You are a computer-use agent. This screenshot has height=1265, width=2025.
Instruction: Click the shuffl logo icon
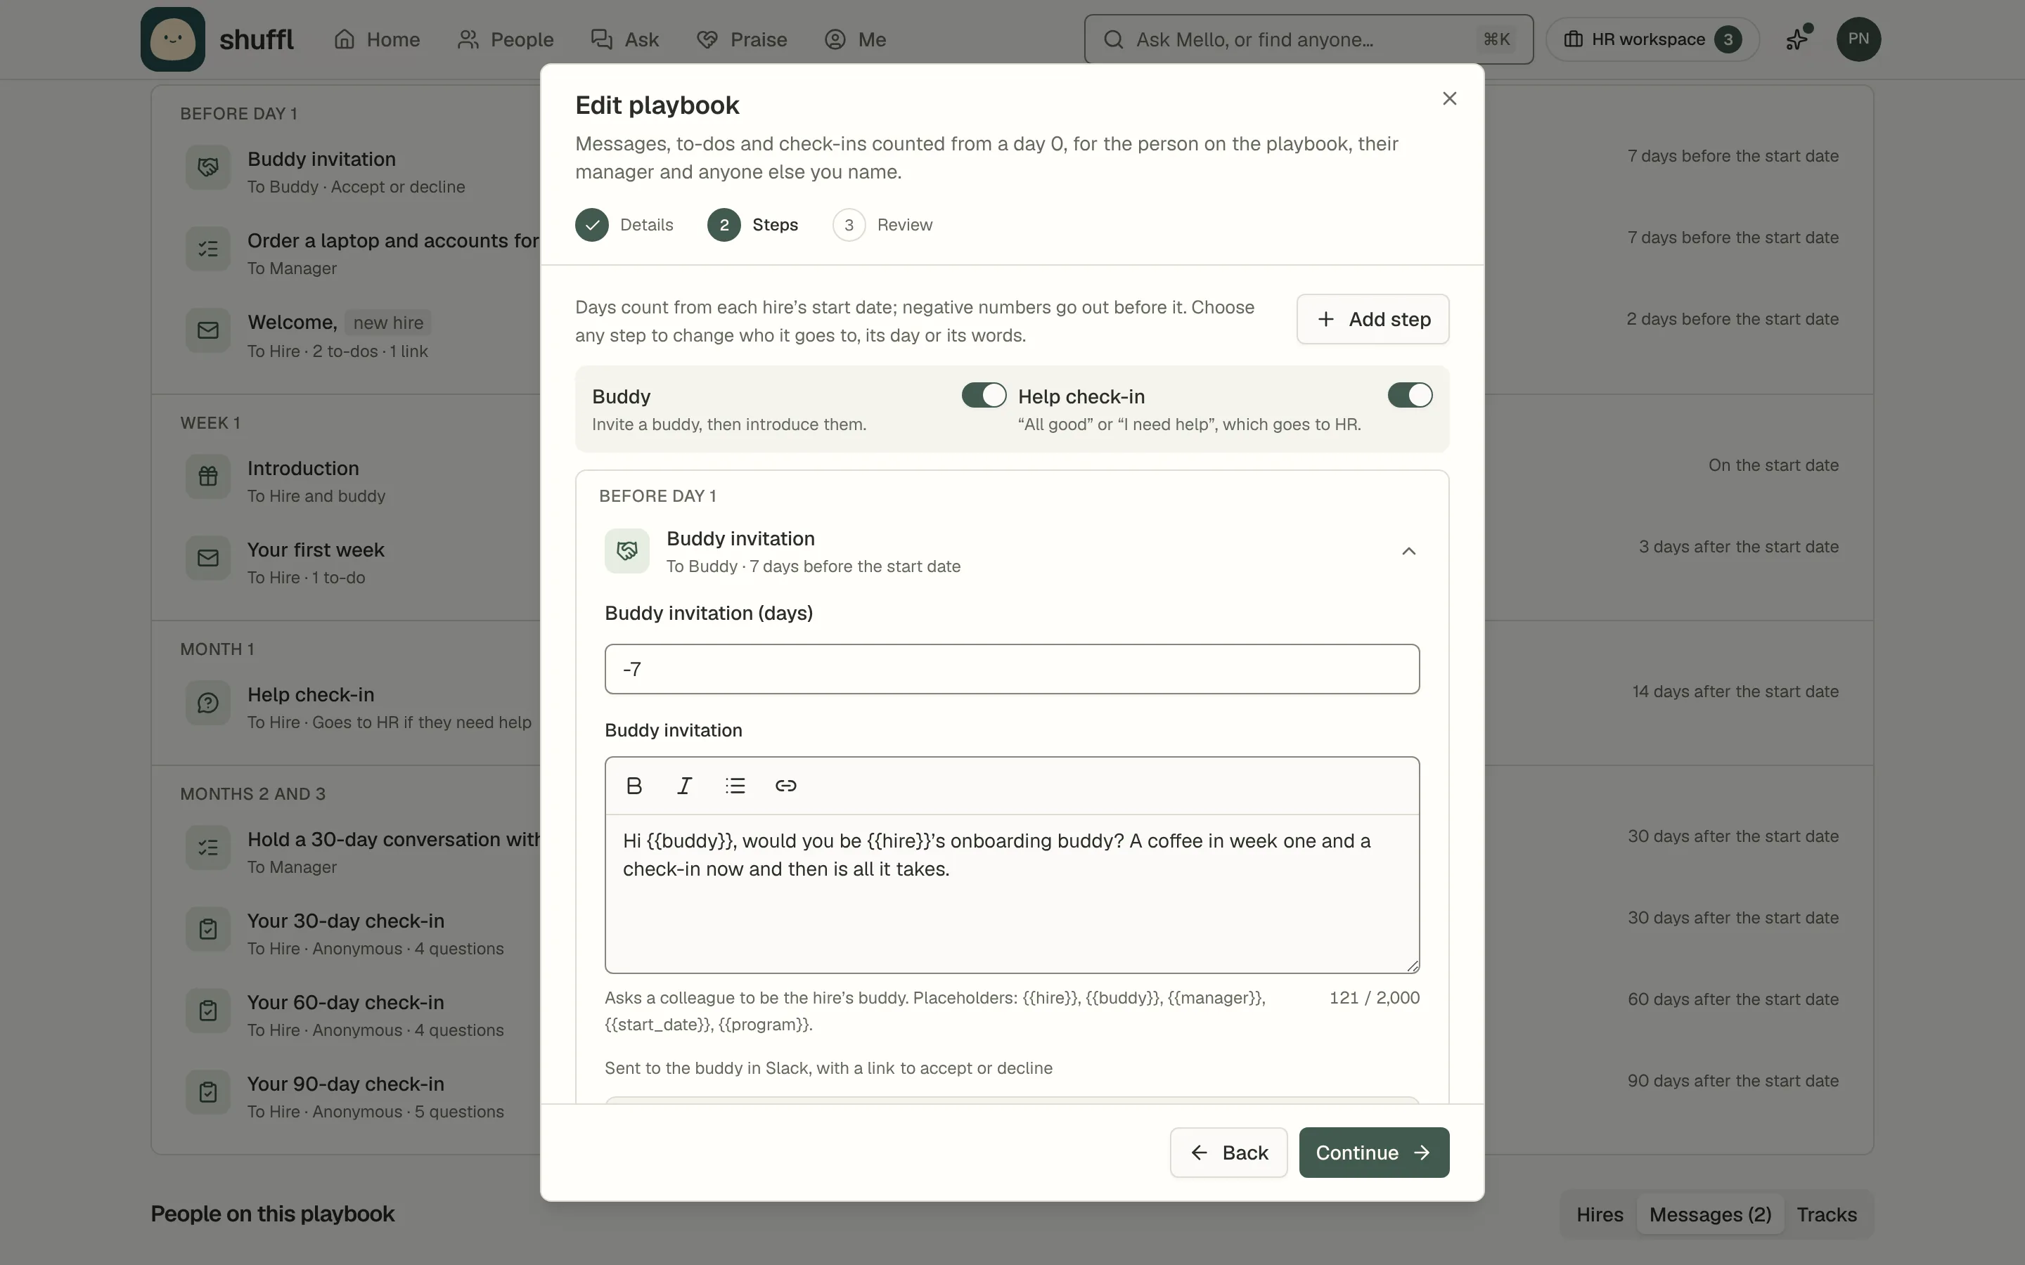pos(172,39)
